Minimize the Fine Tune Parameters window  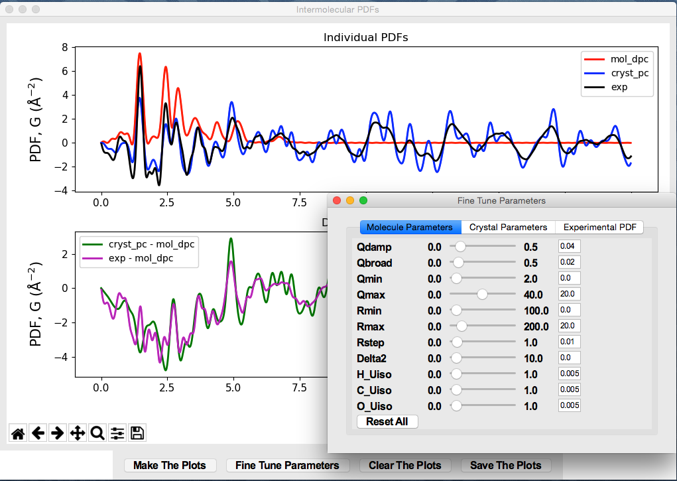tap(350, 200)
